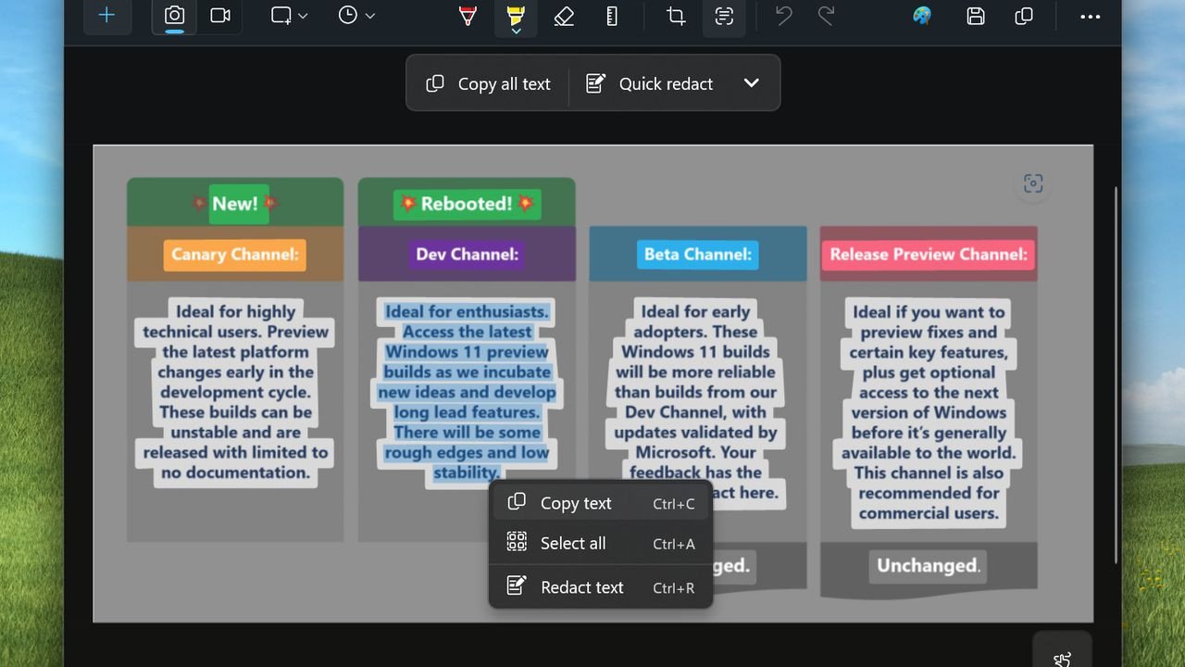
Task: Open the image crop tool
Action: point(676,16)
